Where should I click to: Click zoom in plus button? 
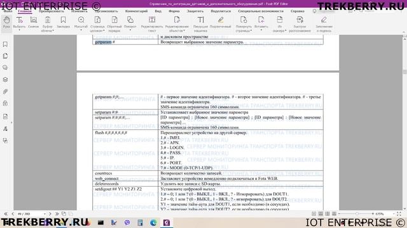point(373,214)
